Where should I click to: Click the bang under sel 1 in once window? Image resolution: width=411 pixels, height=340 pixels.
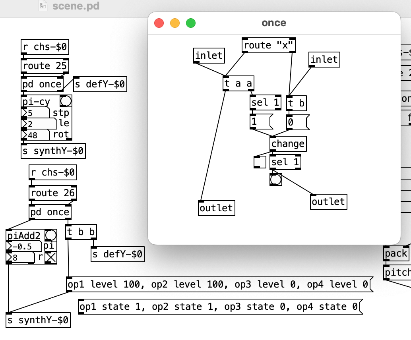click(x=276, y=180)
